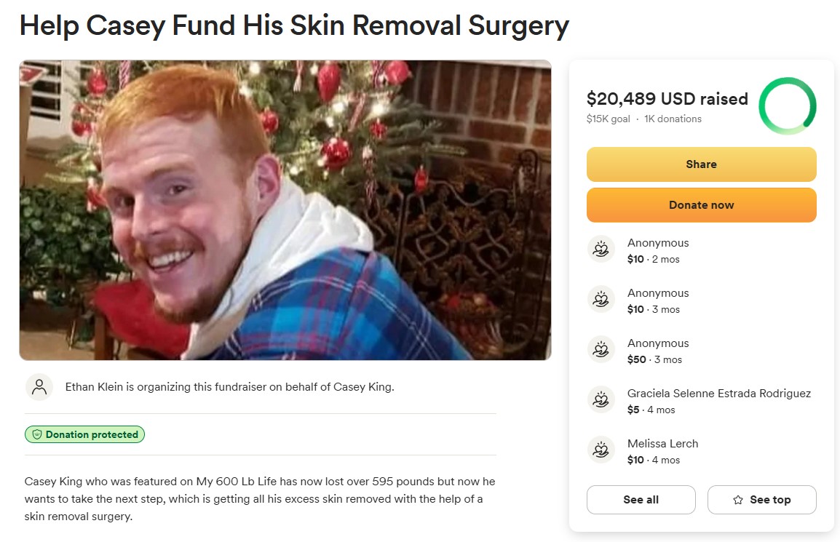840x542 pixels.
Task: Click the $20,489 USD raised amount
Action: tap(667, 98)
